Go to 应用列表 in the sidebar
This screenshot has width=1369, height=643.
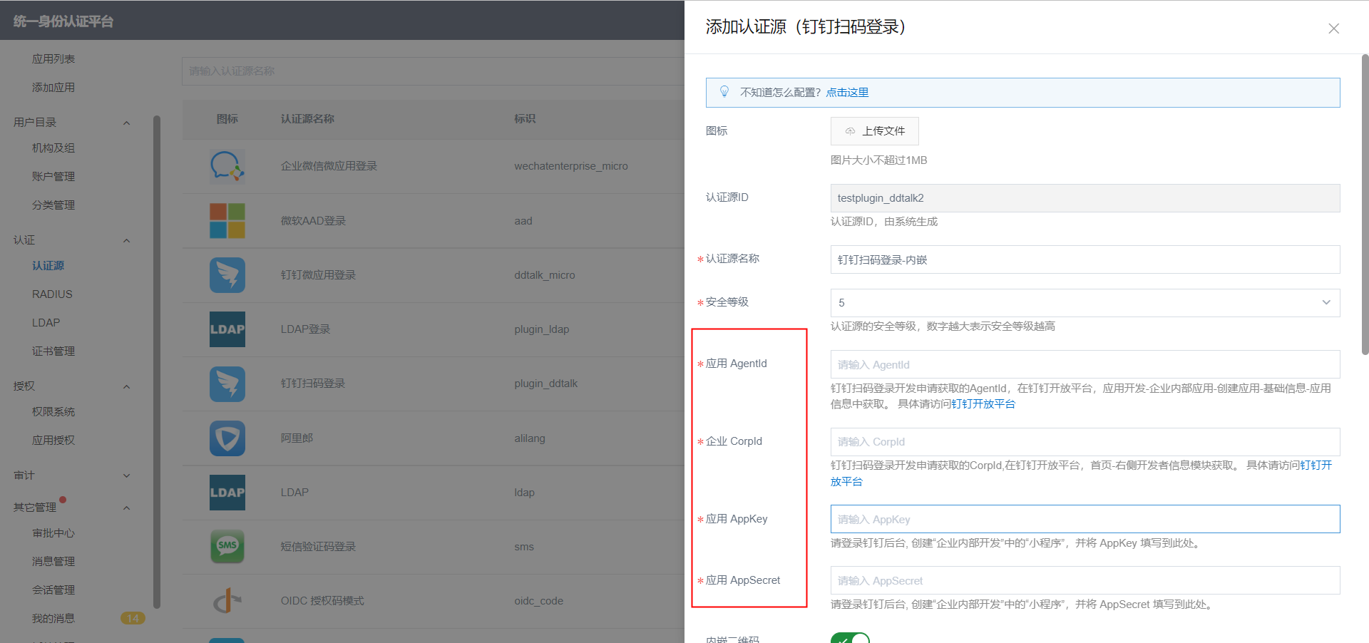click(53, 59)
